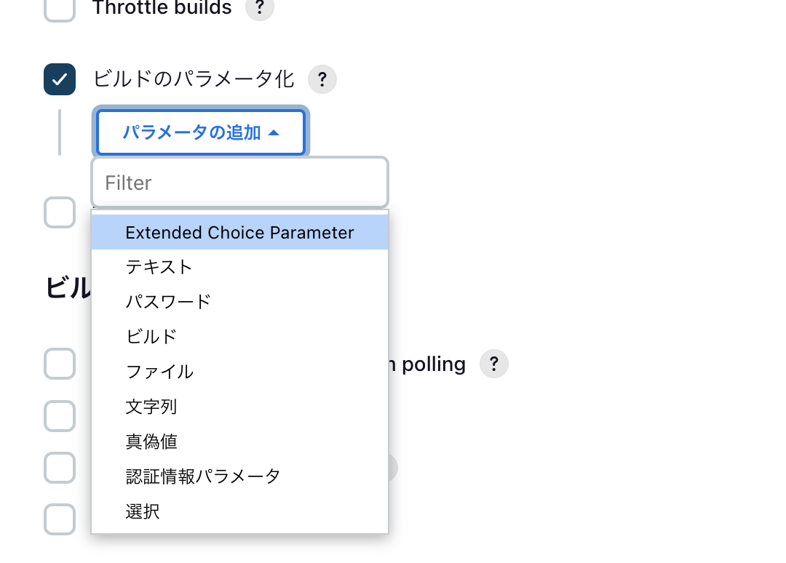This screenshot has height=563, width=786.
Task: Choose 真偽値 from the menu
Action: [x=240, y=442]
